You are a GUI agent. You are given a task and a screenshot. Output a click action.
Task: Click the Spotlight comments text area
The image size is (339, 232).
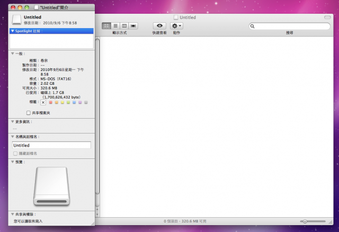point(51,41)
